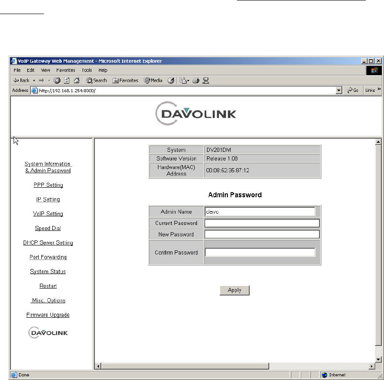Open System Information & Admin Password link
This screenshot has width=384, height=380.
point(48,167)
